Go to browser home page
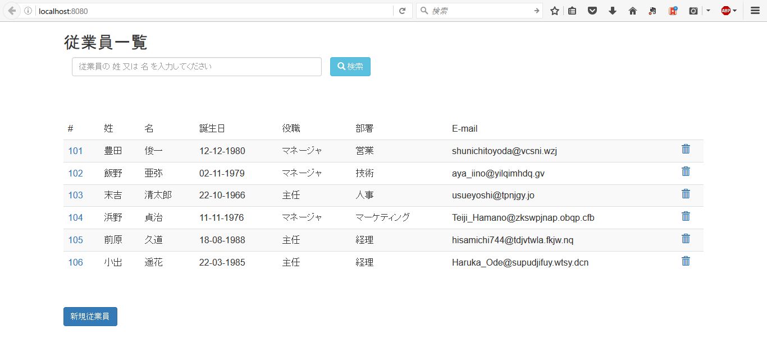The height and width of the screenshot is (339, 767). pyautogui.click(x=633, y=11)
